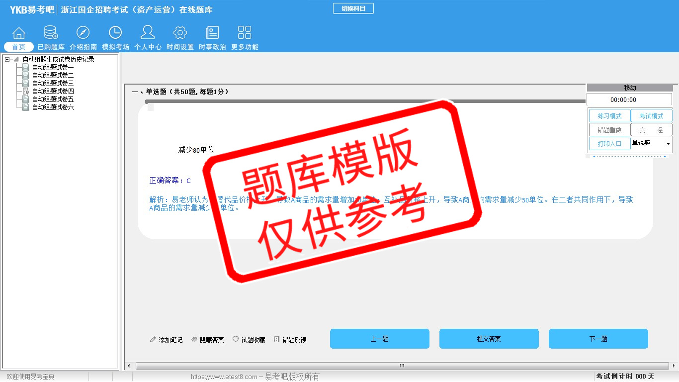
Task: Click the 切换科目 button
Action: pyautogui.click(x=353, y=8)
